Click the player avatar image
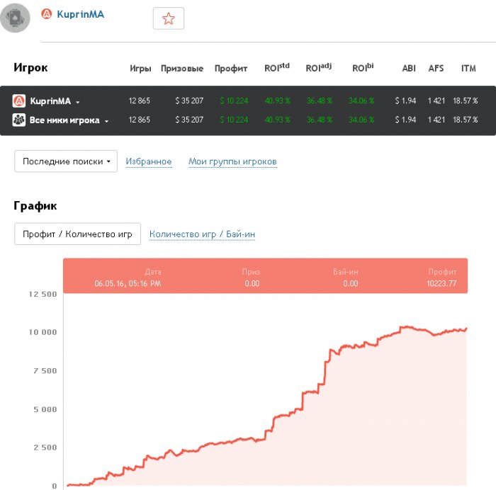The image size is (496, 490). (15, 18)
